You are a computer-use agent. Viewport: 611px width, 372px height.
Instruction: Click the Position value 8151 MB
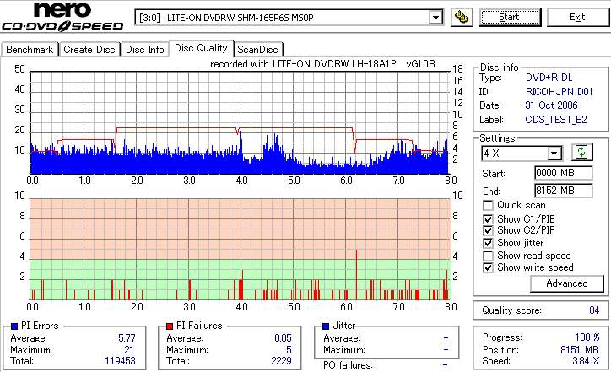coord(580,350)
